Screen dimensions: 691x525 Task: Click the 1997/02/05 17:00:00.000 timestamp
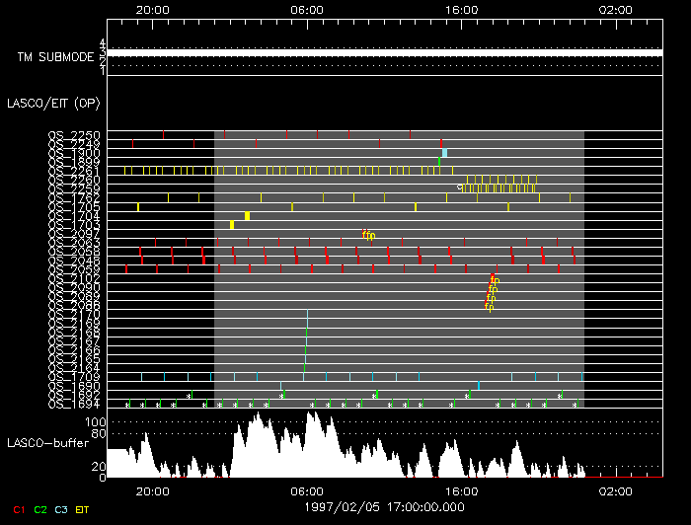(x=384, y=506)
